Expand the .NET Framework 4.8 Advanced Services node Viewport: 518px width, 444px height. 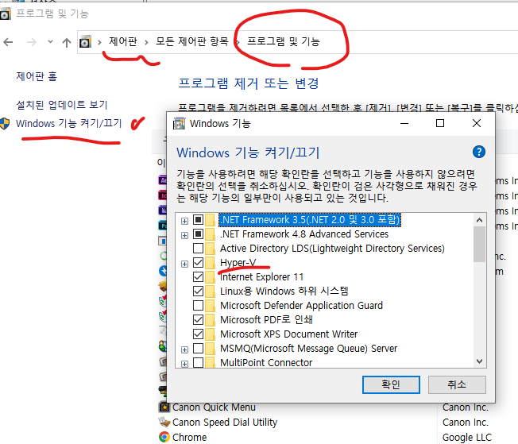[x=184, y=235]
